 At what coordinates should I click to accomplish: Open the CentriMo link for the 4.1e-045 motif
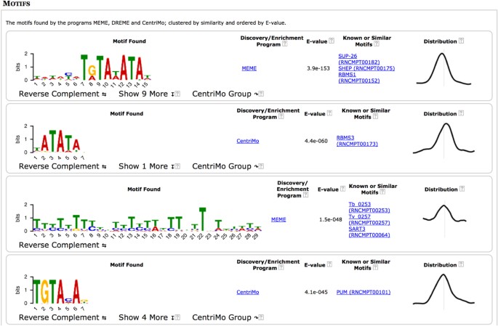(248, 292)
